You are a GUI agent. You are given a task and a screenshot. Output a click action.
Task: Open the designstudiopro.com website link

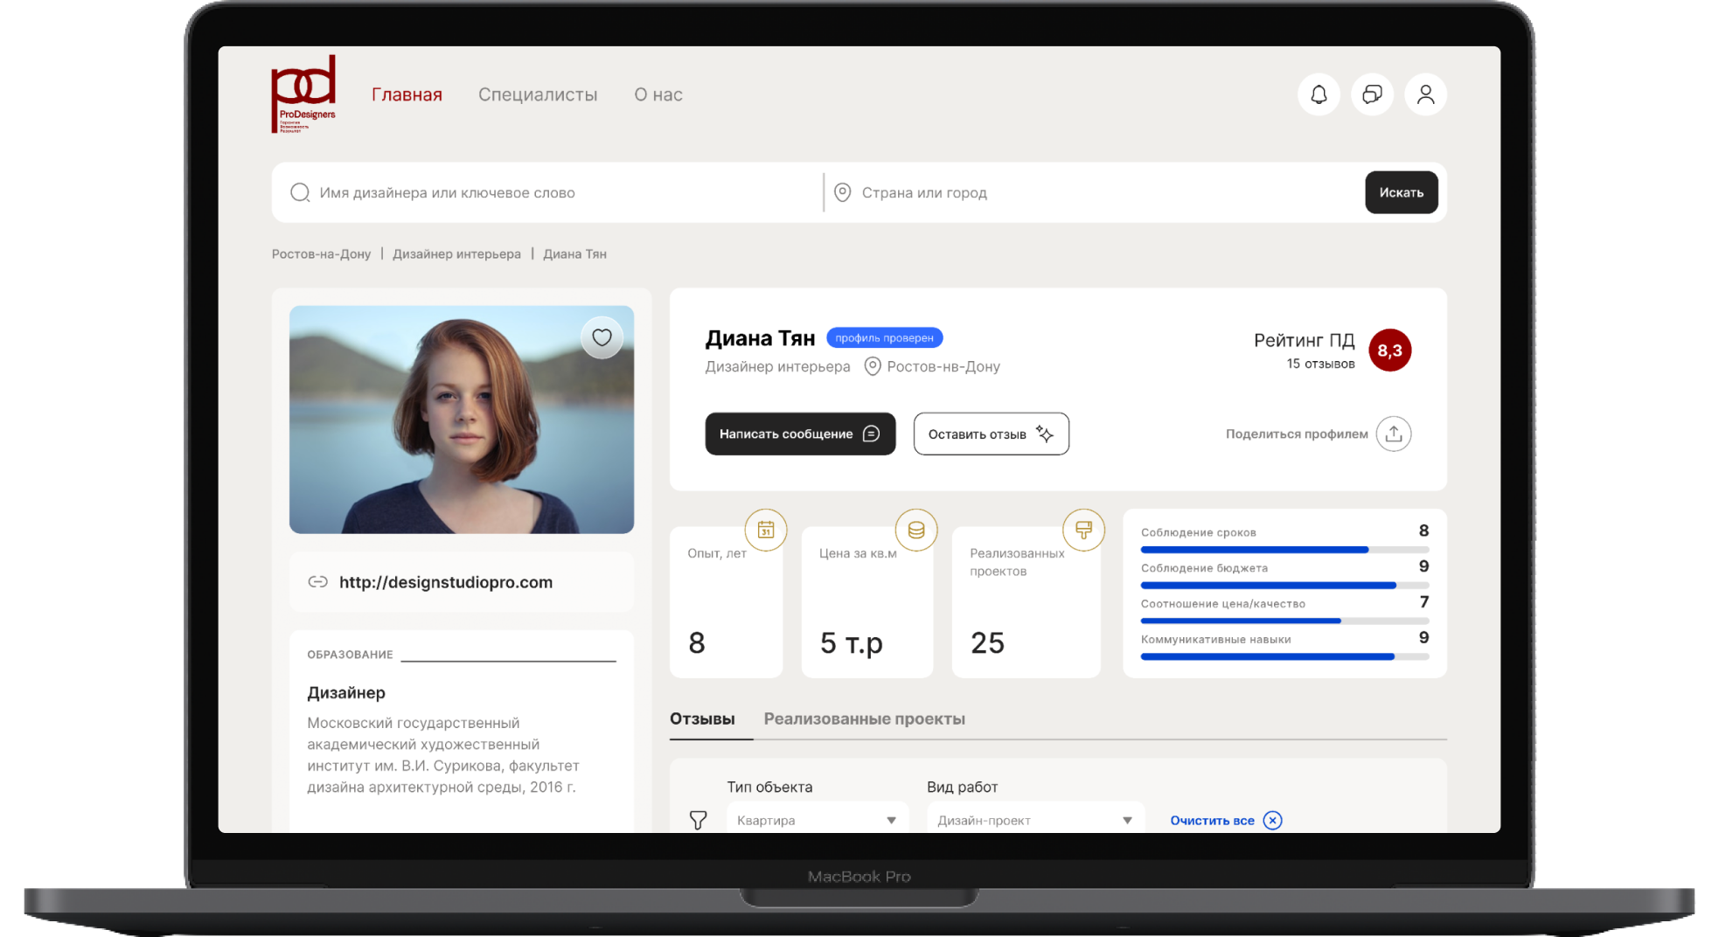pyautogui.click(x=446, y=582)
